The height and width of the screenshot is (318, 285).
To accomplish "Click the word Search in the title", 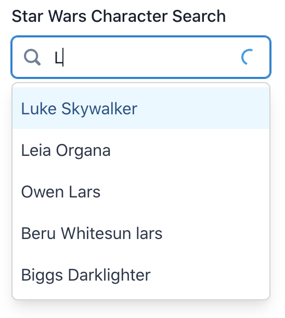I will [x=199, y=16].
